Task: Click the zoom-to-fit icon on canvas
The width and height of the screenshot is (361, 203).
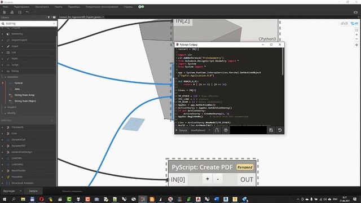Action: (356, 30)
